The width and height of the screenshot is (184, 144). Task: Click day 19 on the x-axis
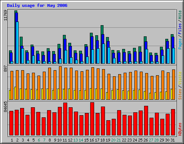pos(108,140)
